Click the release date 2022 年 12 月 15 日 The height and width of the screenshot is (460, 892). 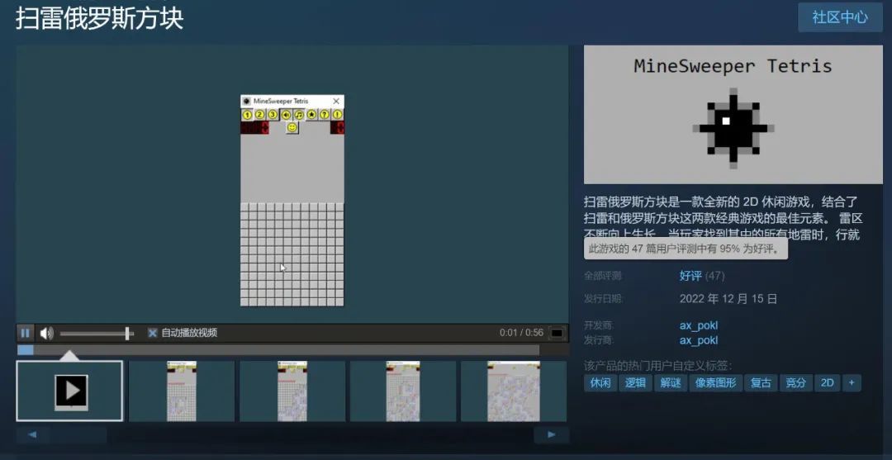click(728, 298)
